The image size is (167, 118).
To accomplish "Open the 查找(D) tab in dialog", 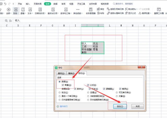I will click(x=61, y=73).
